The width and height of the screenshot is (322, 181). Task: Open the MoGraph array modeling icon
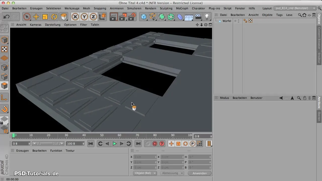(x=171, y=17)
